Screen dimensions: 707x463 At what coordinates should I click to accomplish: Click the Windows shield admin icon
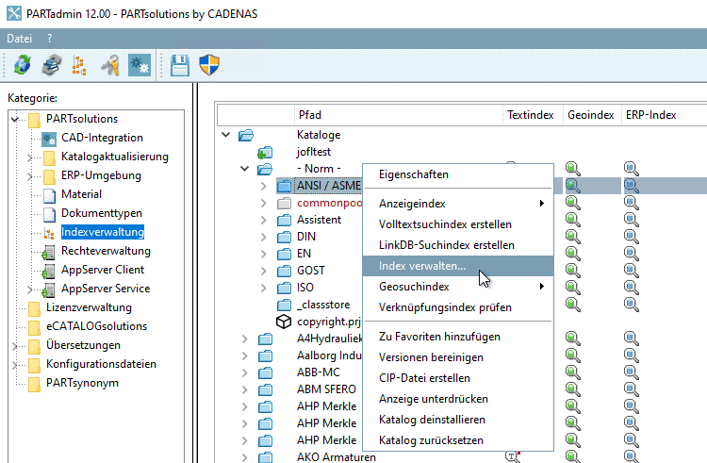209,64
